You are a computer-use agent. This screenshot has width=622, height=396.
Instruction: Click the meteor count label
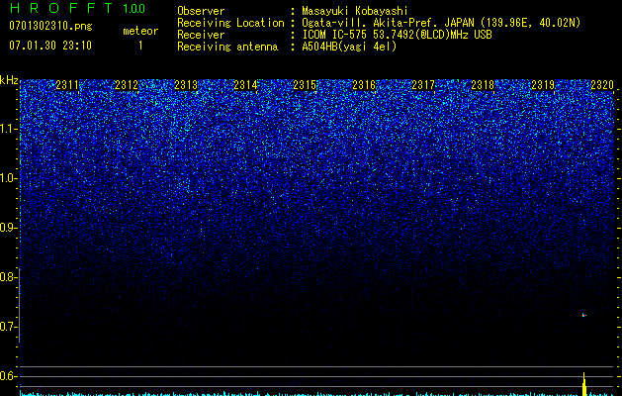pos(140,31)
